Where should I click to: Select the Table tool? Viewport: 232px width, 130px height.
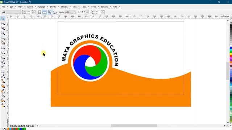pos(3,71)
